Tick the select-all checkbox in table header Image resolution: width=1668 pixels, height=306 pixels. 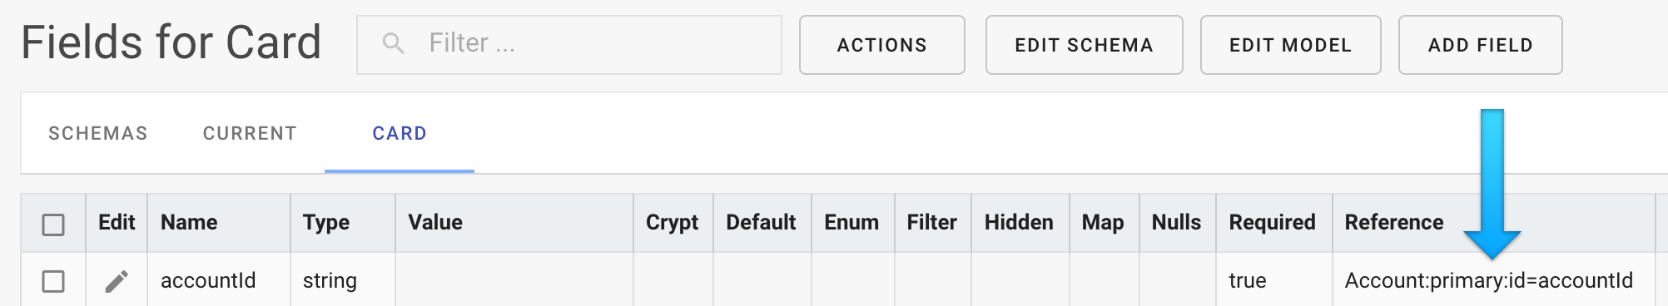click(x=53, y=225)
